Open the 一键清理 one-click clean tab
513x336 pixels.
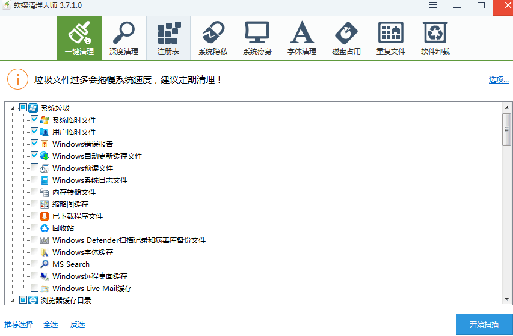tap(79, 38)
